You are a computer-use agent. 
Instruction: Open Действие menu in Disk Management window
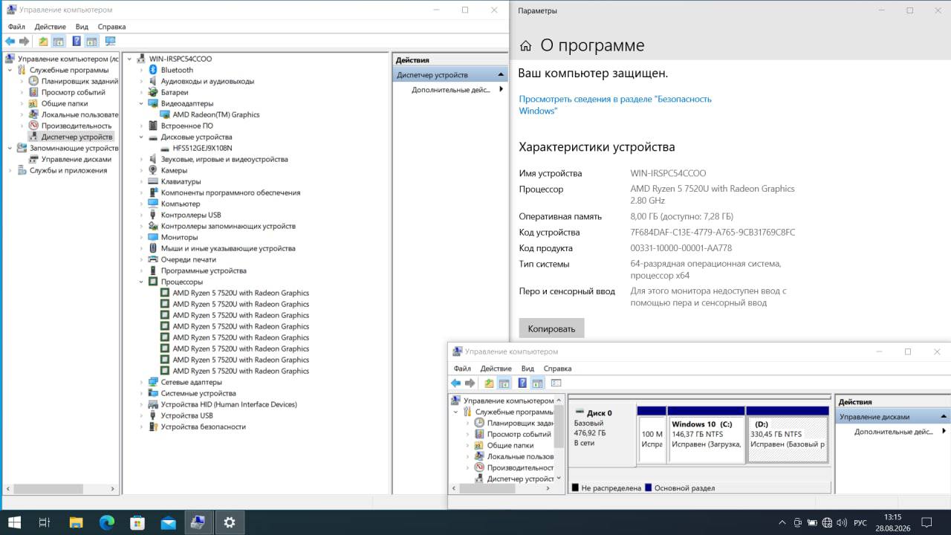click(x=496, y=369)
